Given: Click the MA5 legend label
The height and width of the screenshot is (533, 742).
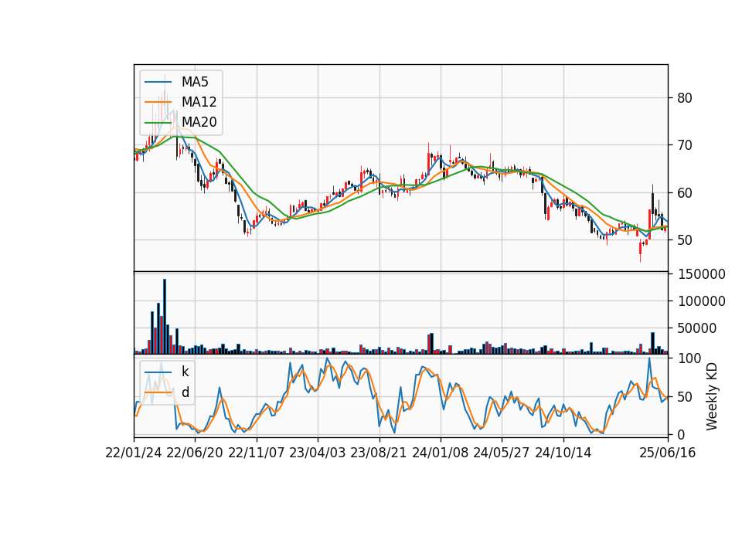Looking at the screenshot, I should pyautogui.click(x=195, y=82).
